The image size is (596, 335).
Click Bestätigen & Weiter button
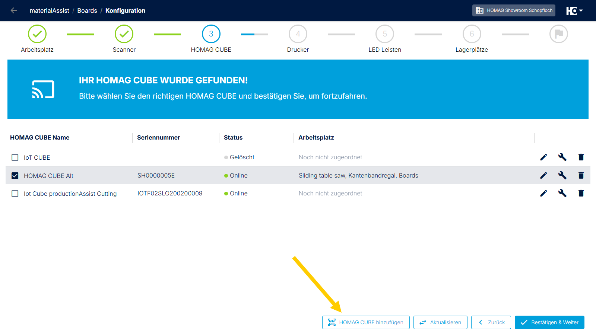[549, 322]
